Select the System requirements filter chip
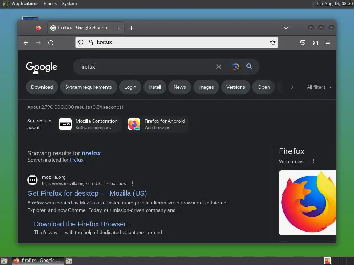 pos(88,87)
